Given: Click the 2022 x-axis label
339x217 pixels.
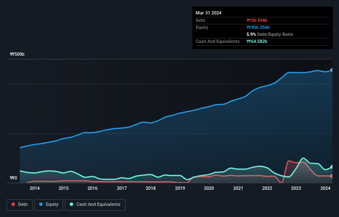Looking at the screenshot, I should pos(267,188).
